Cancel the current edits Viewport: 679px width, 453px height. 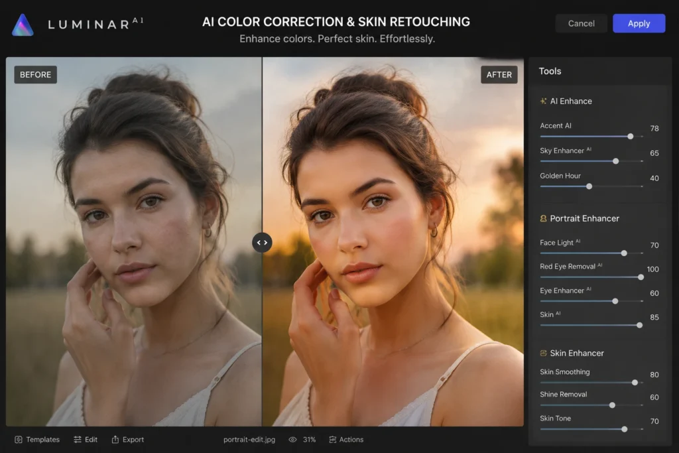[x=581, y=23]
